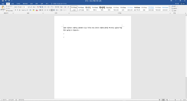Open the font size dropdown
187x101 pixels.
click(x=27, y=7)
